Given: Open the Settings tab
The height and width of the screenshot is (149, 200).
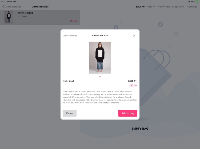Looking at the screenshot, I should [192, 7].
